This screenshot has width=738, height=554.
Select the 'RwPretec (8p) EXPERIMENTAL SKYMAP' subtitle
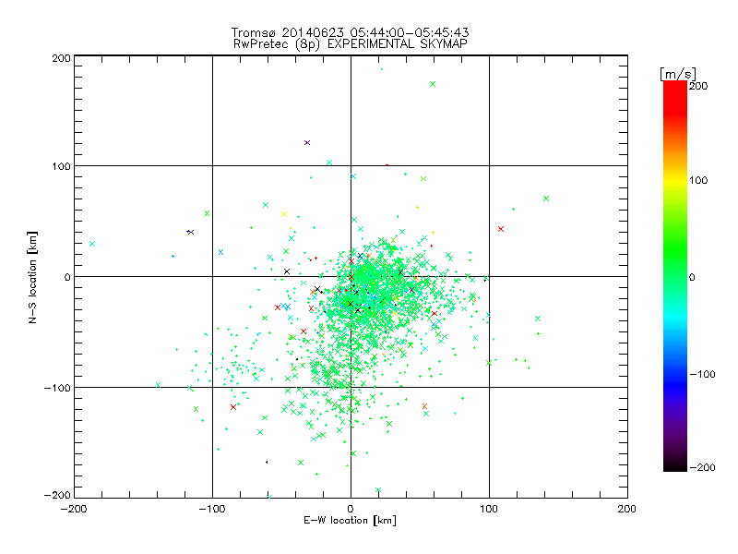pos(351,44)
